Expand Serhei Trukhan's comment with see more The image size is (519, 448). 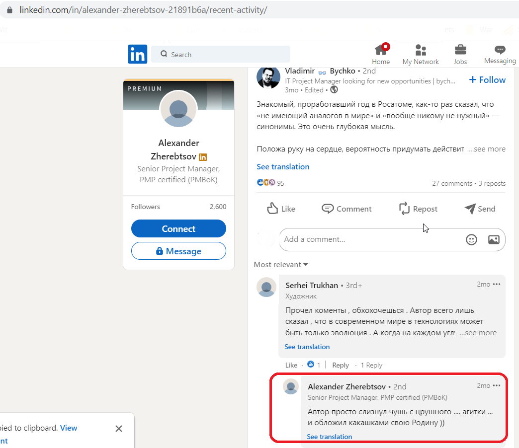(x=478, y=333)
